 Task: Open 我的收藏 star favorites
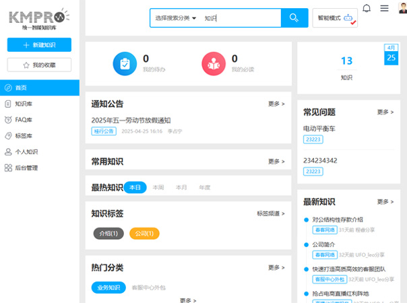[x=39, y=65]
